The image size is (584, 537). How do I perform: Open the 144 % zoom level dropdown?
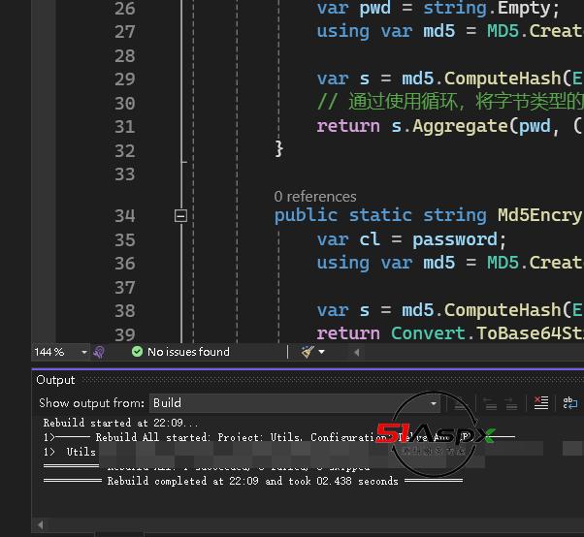pos(83,352)
